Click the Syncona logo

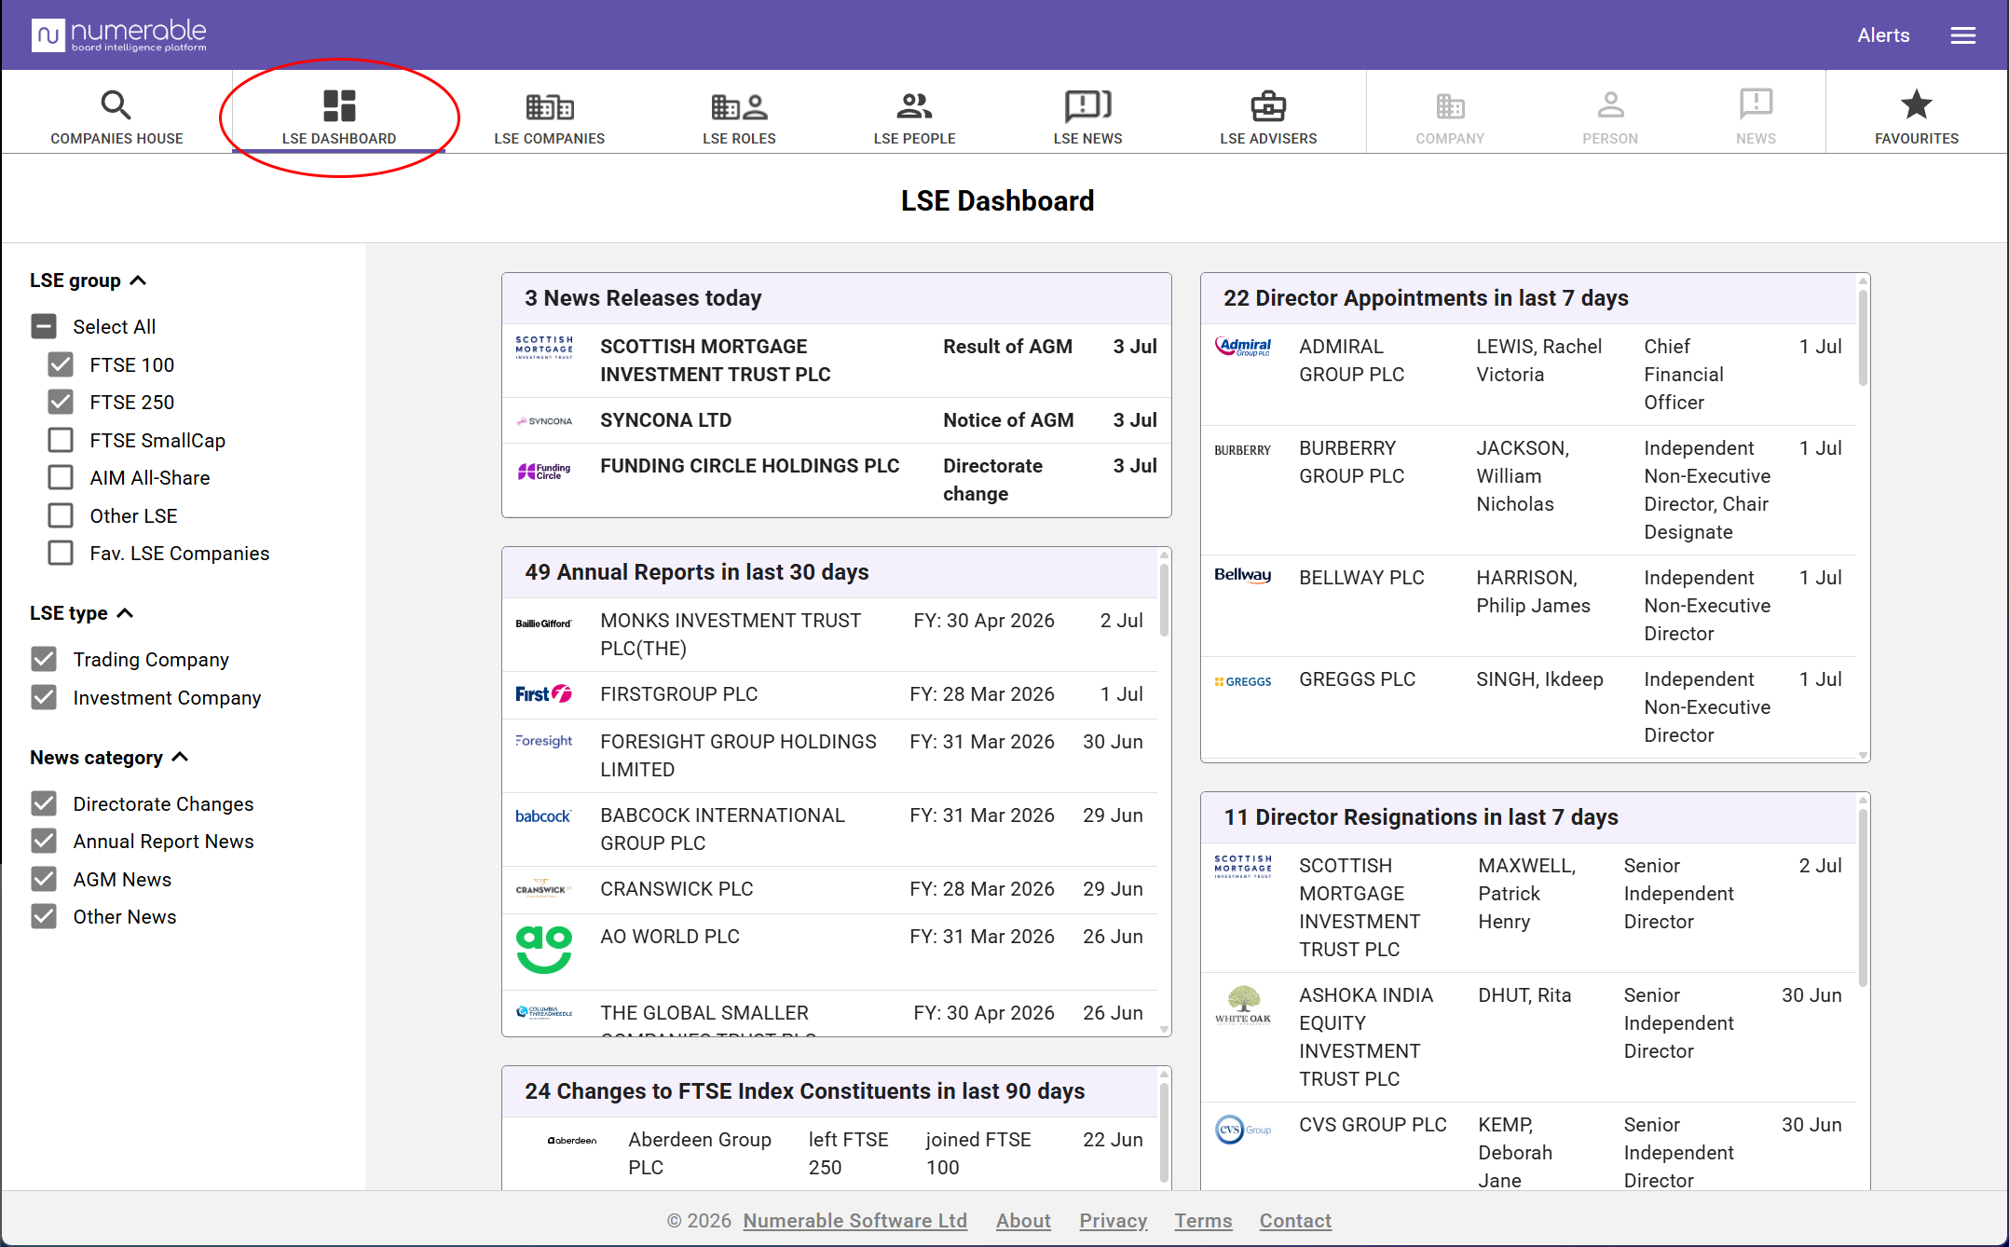[544, 421]
